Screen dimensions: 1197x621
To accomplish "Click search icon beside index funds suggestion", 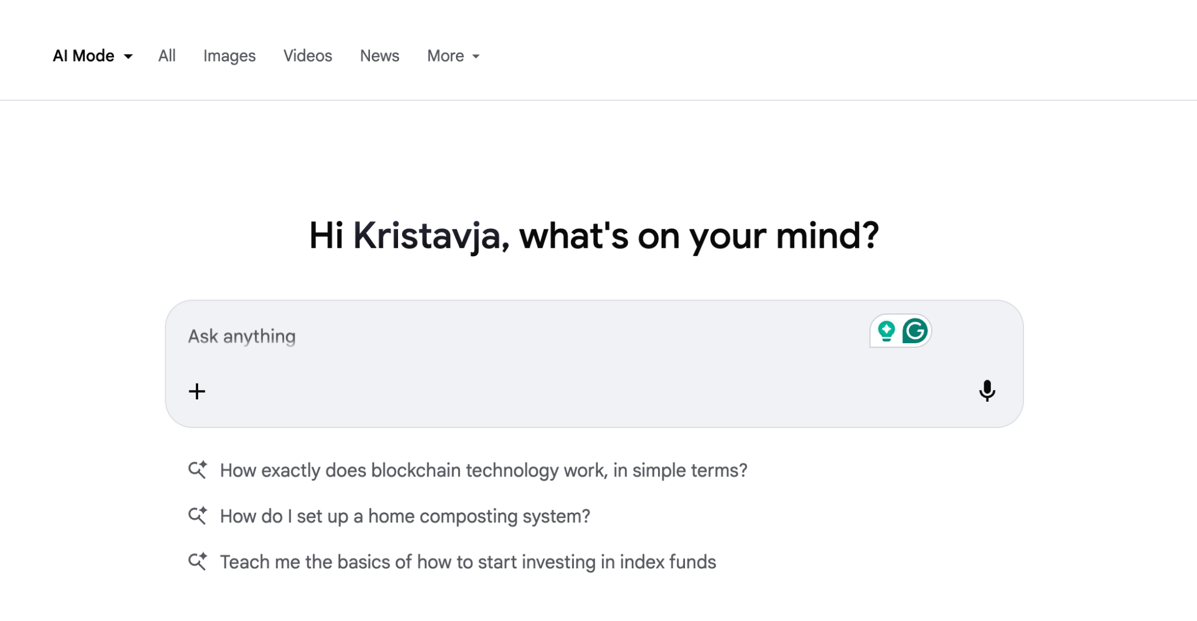I will 198,561.
